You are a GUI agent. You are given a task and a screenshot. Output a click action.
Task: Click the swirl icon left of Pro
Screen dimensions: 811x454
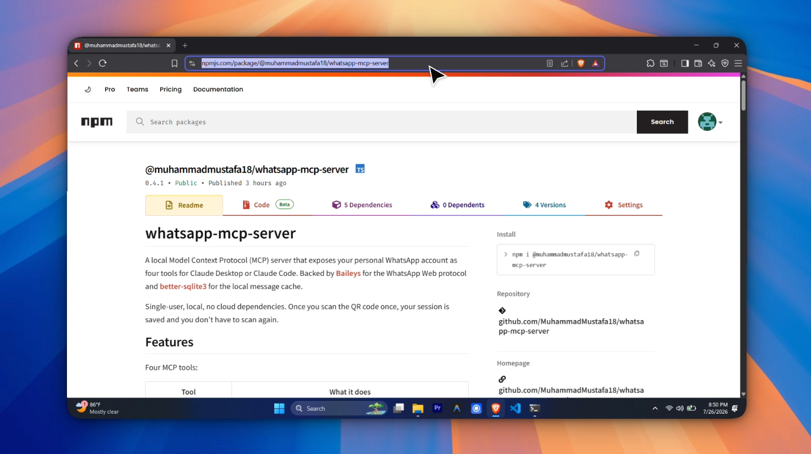click(88, 90)
